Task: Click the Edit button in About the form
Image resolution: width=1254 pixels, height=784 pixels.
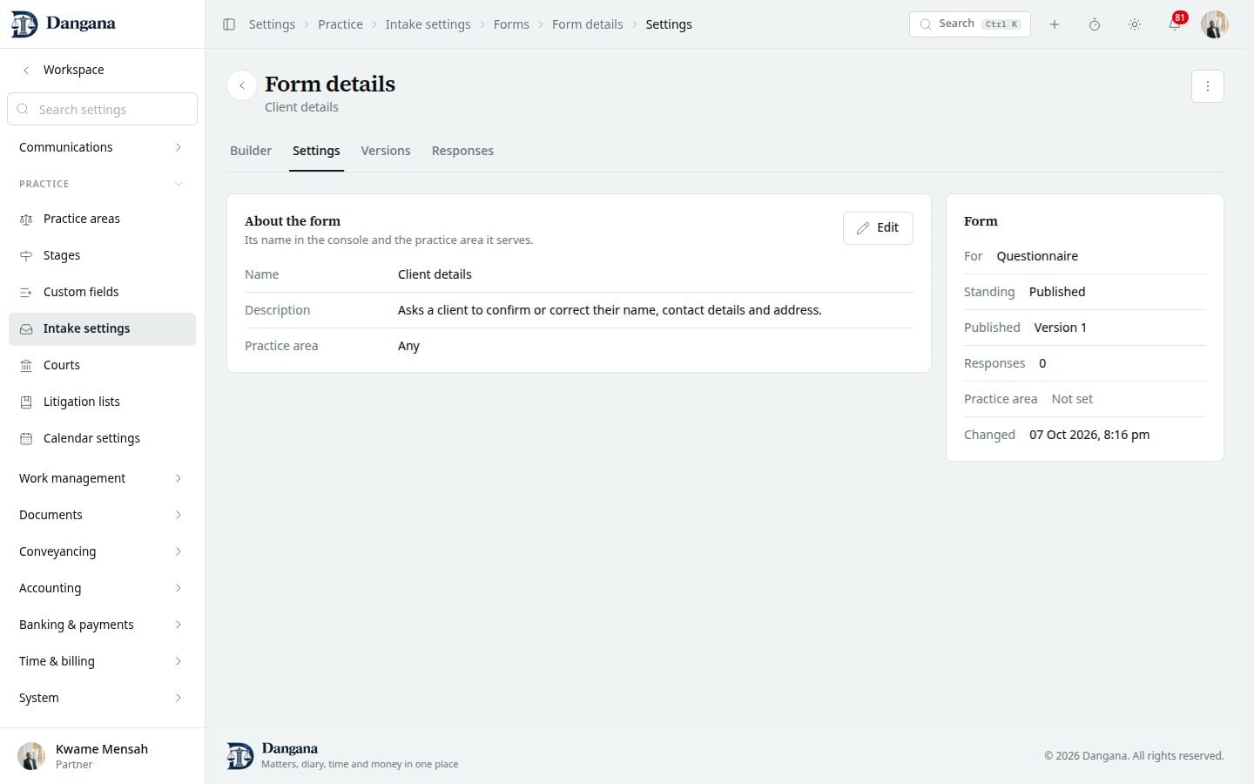Action: tap(878, 228)
